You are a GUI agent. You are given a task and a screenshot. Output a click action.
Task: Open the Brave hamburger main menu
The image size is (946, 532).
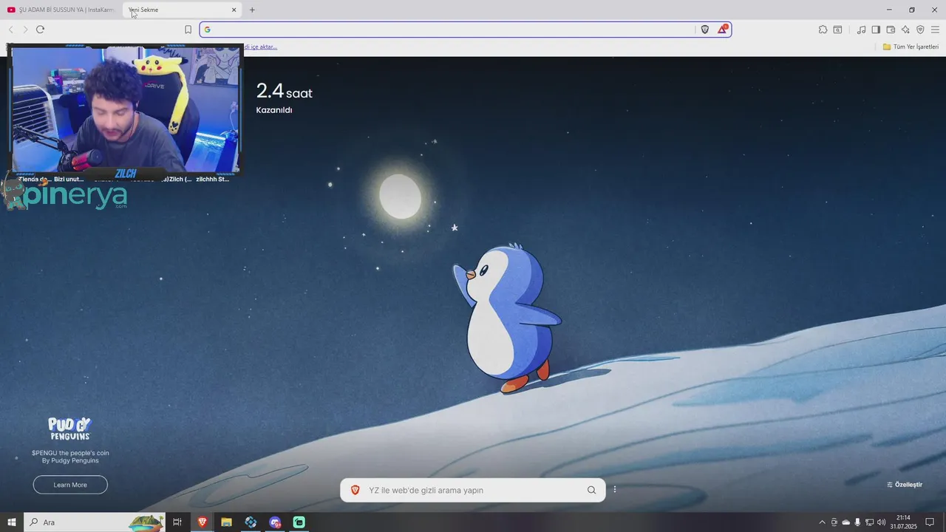[x=935, y=30]
